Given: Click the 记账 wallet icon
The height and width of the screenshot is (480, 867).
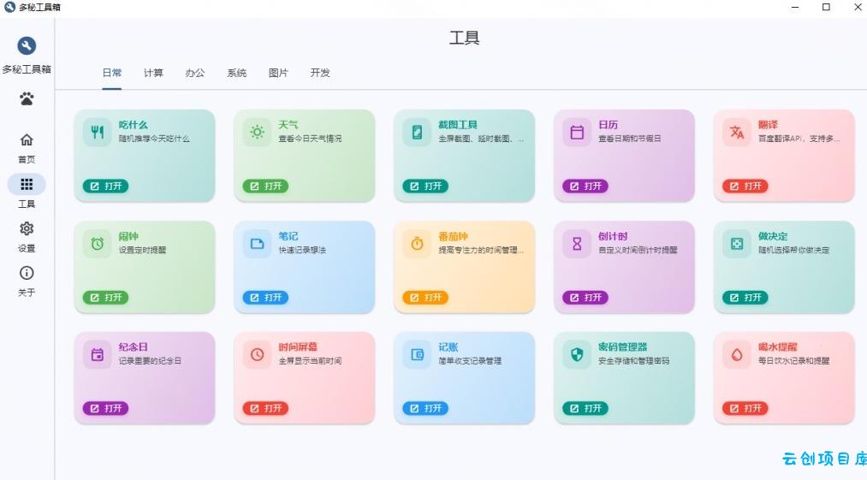Looking at the screenshot, I should coord(417,354).
